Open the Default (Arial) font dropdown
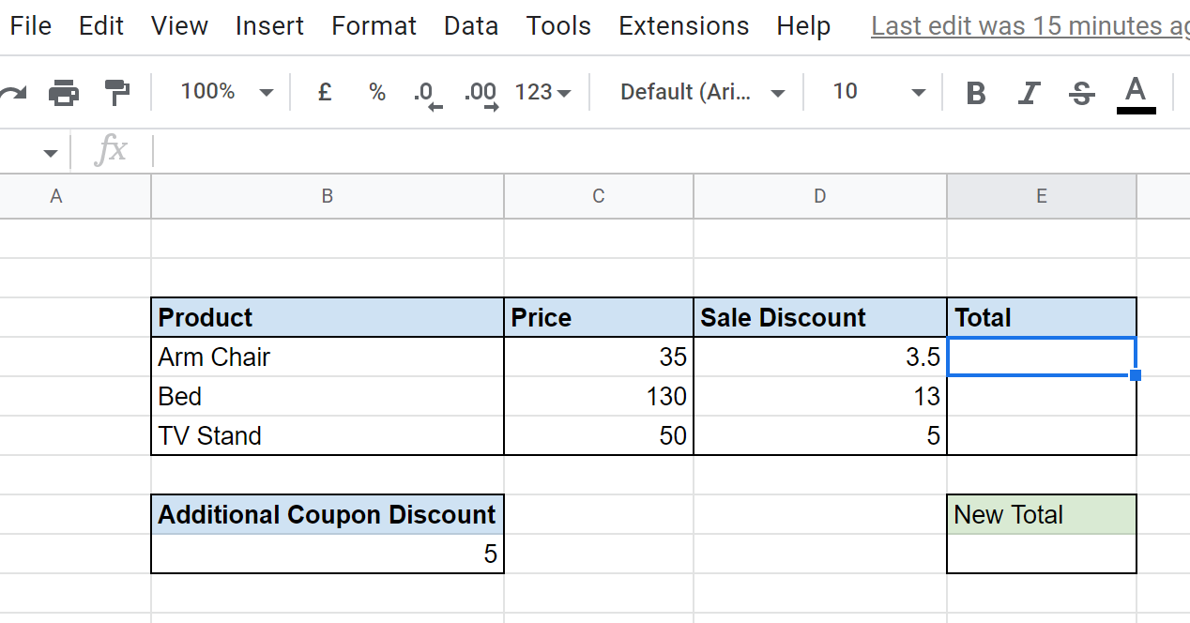 point(702,92)
